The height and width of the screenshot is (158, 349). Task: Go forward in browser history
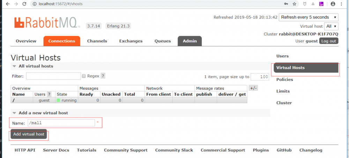16,4
